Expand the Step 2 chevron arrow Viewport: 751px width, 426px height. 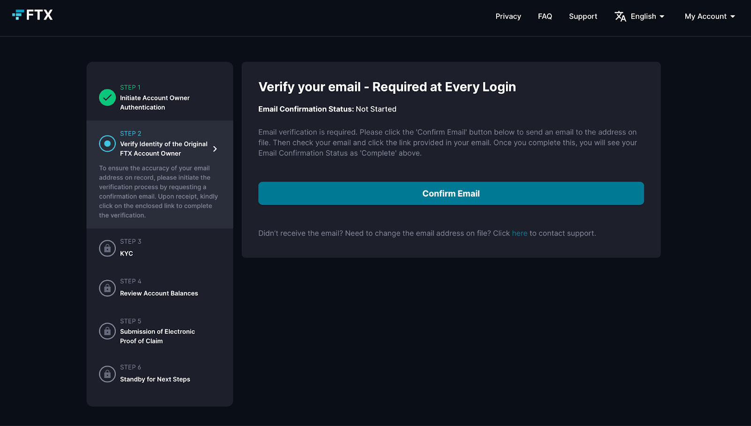point(215,149)
